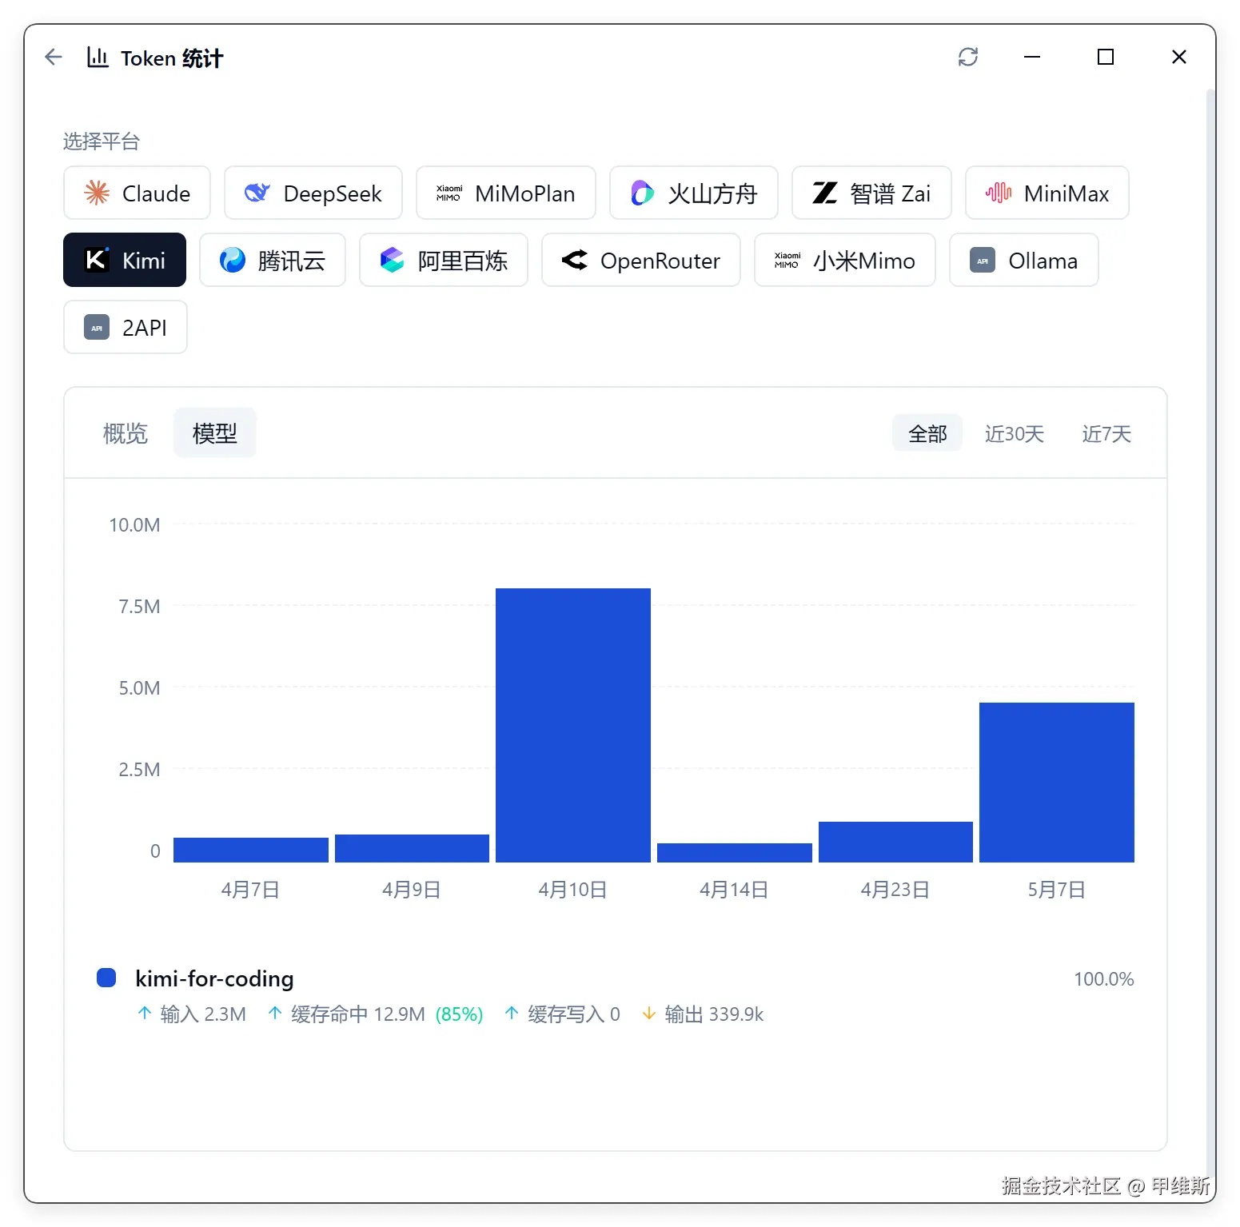
Task: Click the green (85%) cache hit rate
Action: (x=459, y=1014)
